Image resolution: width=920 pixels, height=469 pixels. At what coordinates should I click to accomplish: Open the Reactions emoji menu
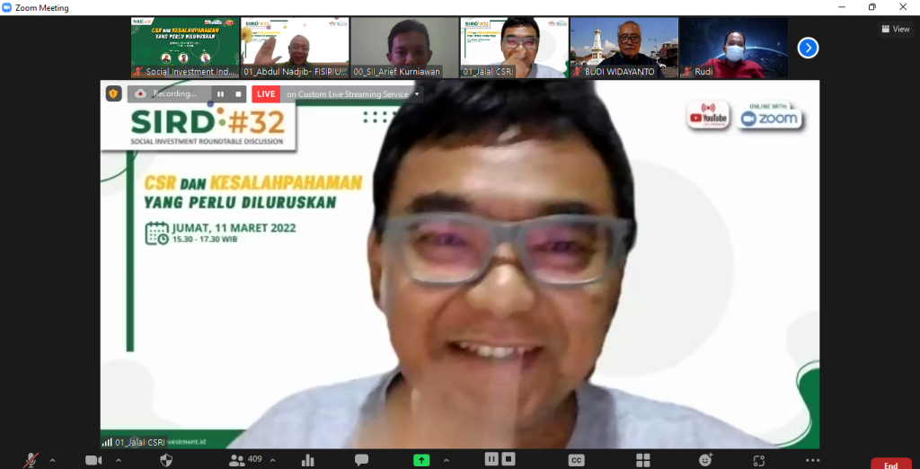click(706, 460)
